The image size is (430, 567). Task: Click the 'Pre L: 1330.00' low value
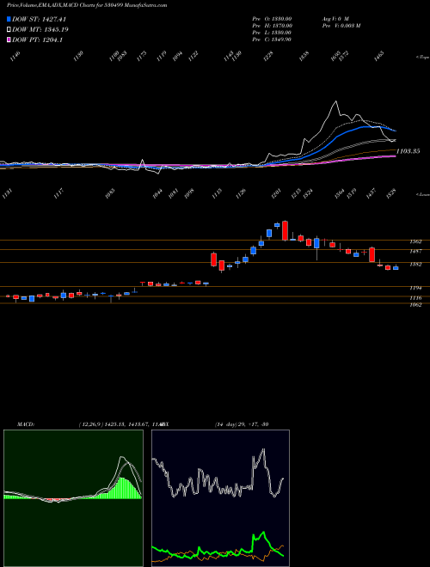[x=272, y=33]
